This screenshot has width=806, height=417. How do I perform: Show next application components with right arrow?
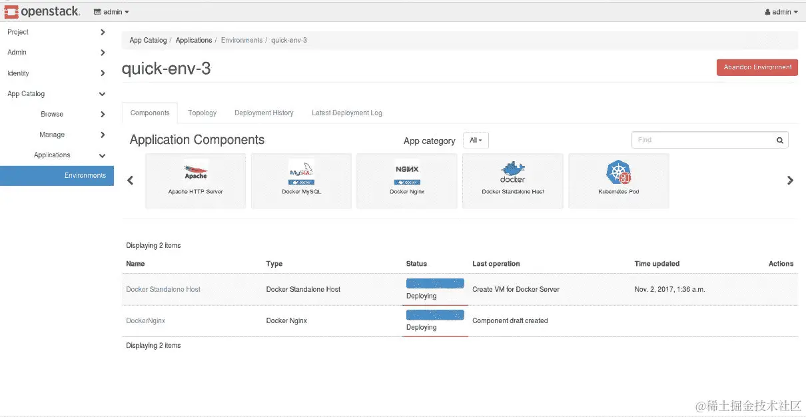790,181
